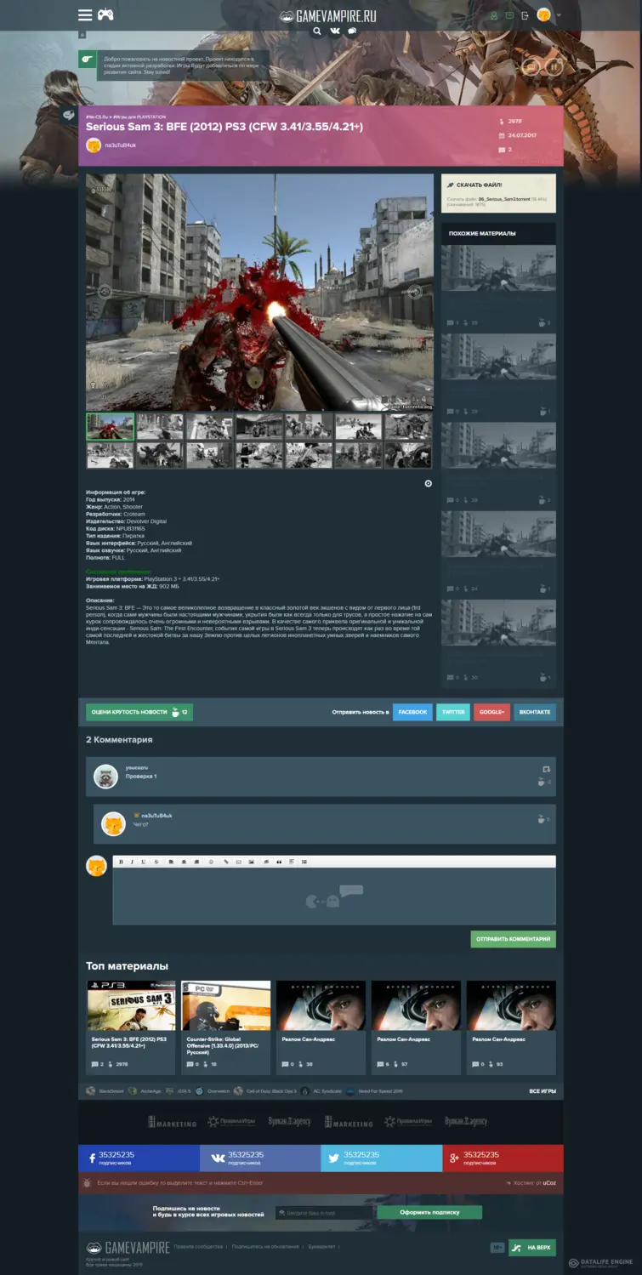Open the hamburger menu in the header
This screenshot has width=642, height=1275.
(x=85, y=14)
